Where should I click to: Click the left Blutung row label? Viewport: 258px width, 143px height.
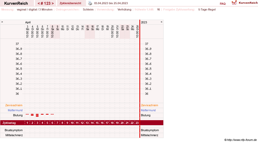(18, 115)
